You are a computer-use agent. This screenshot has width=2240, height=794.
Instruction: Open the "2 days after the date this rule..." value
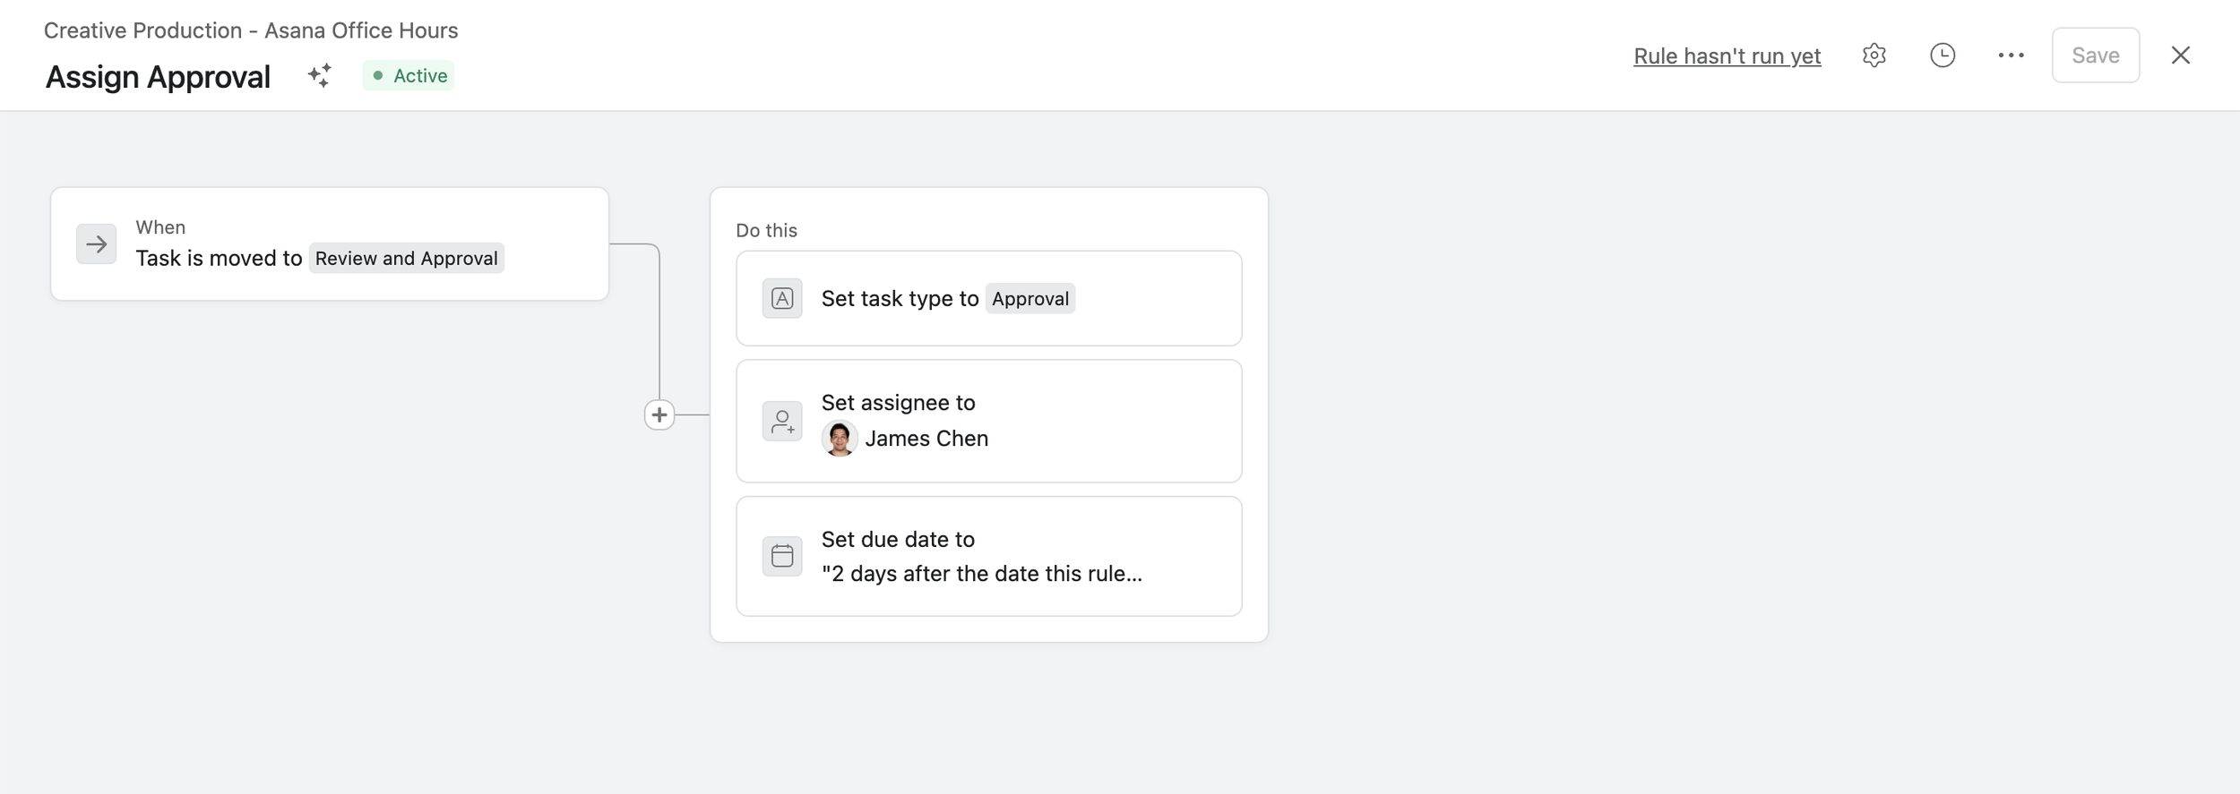(x=982, y=574)
